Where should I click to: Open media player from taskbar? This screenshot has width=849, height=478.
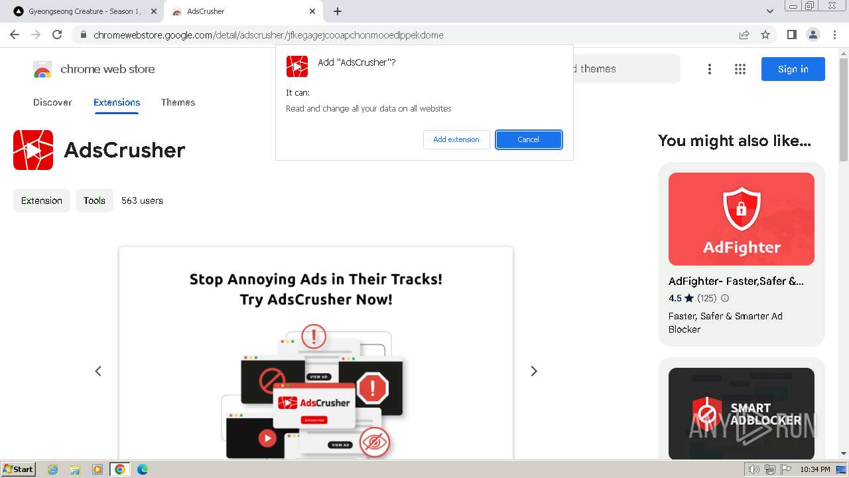[98, 469]
